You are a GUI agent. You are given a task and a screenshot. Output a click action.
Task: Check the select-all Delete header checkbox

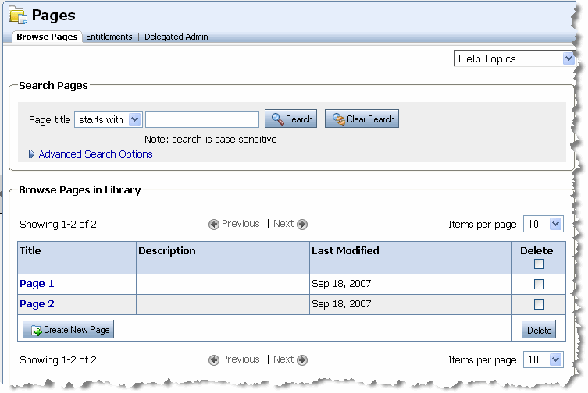(539, 264)
